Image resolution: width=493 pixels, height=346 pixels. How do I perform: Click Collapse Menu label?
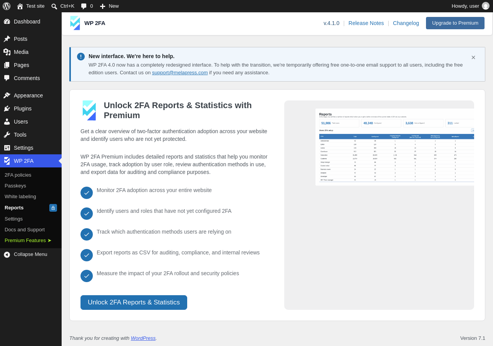pos(30,254)
